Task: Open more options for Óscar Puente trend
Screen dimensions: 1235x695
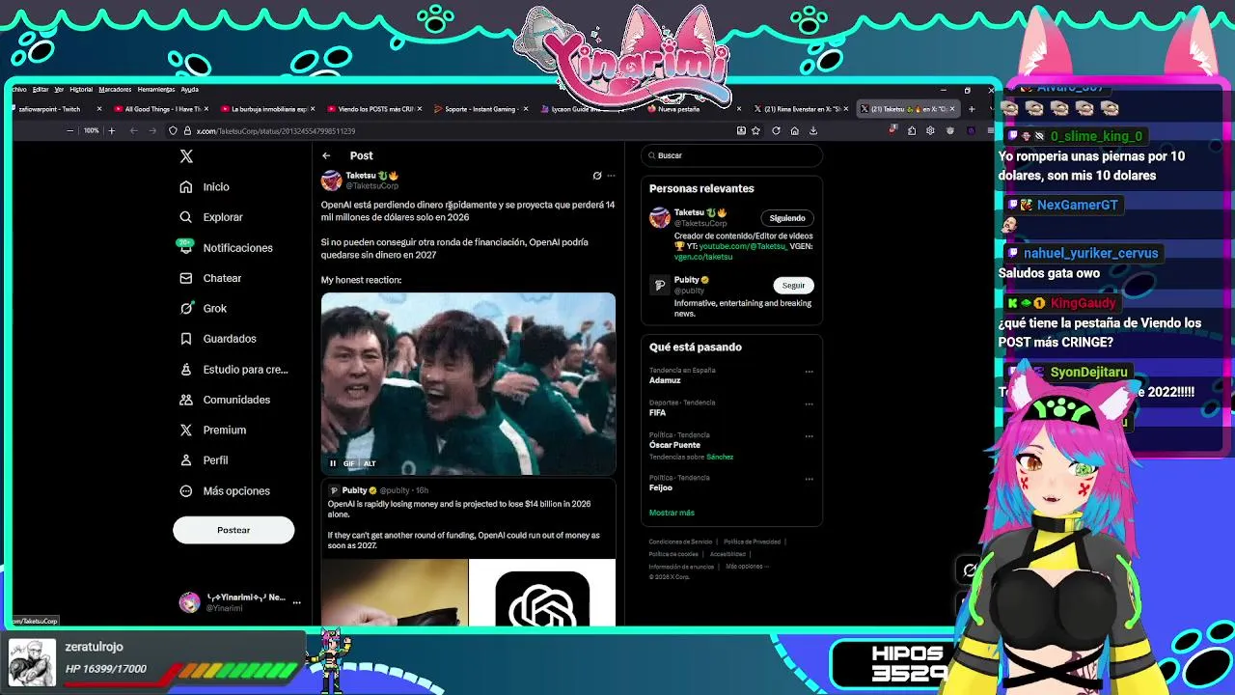Action: (x=809, y=436)
